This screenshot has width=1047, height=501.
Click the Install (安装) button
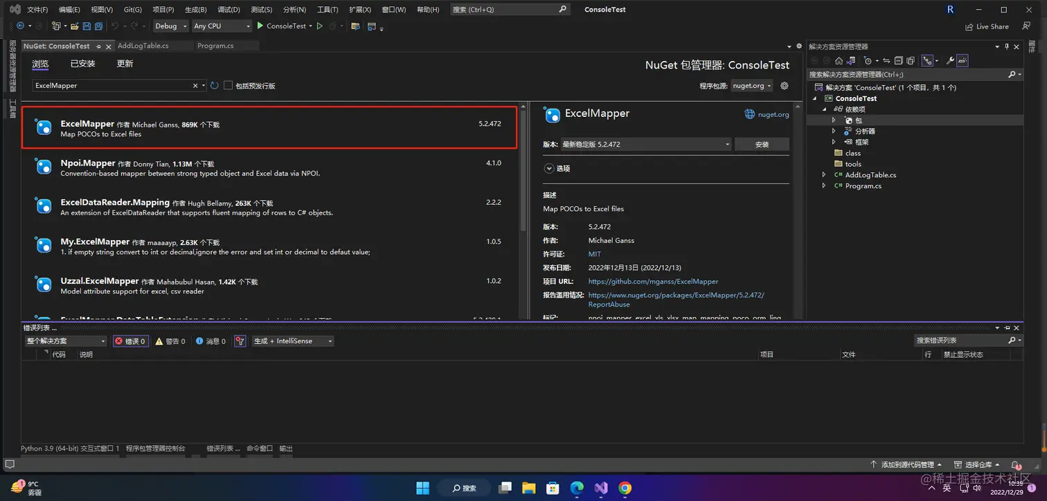tap(762, 145)
